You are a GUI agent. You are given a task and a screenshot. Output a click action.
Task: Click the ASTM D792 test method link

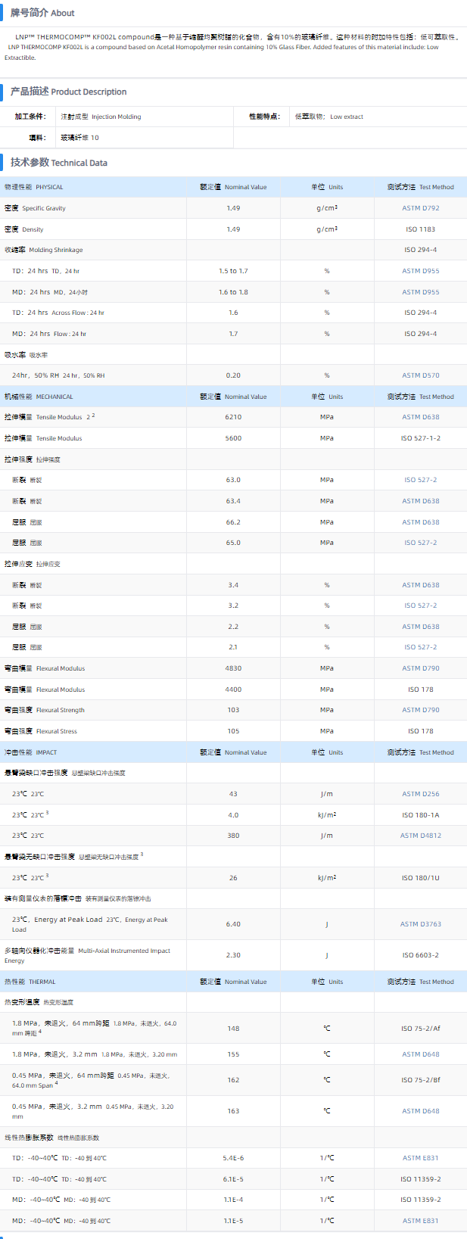pyautogui.click(x=420, y=208)
